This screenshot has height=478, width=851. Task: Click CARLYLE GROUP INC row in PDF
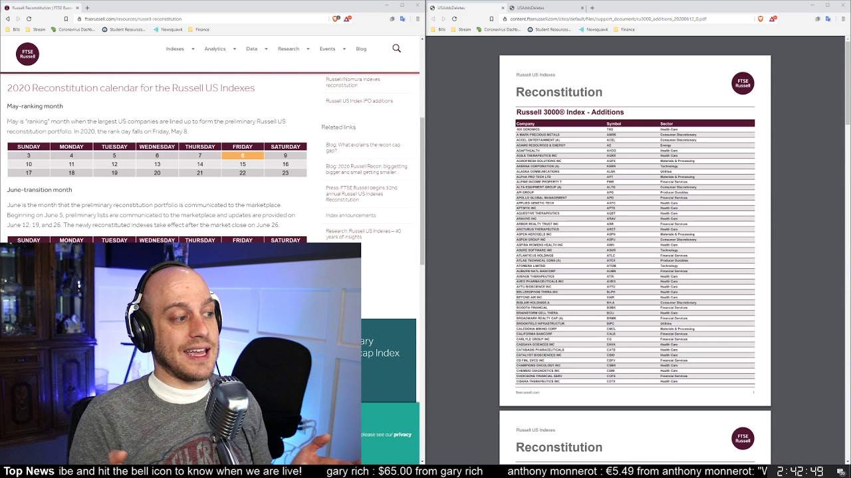coord(635,339)
